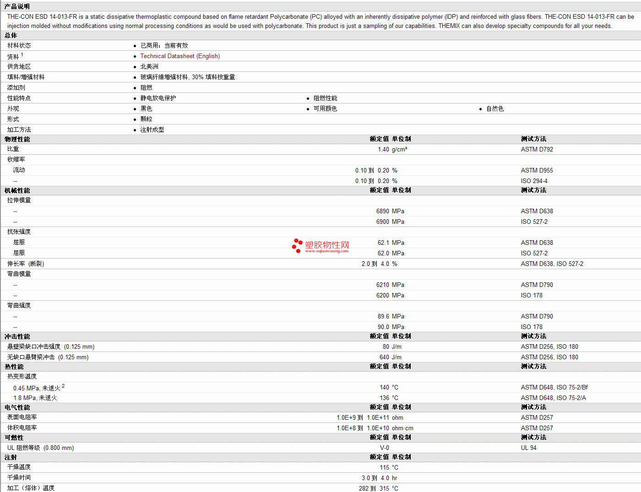The width and height of the screenshot is (641, 492).
Task: Select the 干燥时间 row label
Action: [x=19, y=478]
